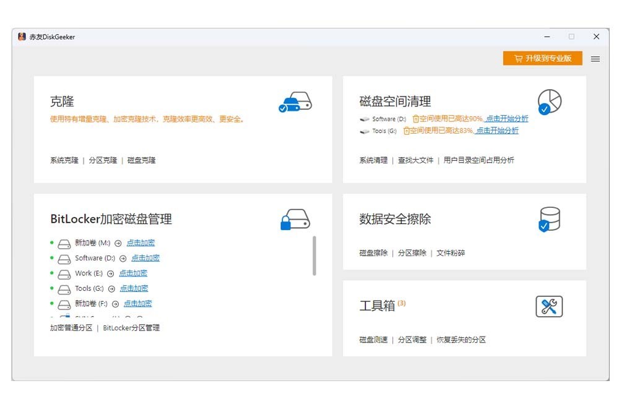Open the hamburger menu icon
This screenshot has height=412, width=619.
tap(595, 59)
